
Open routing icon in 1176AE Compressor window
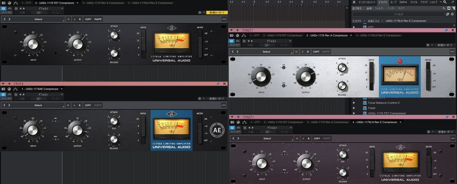click(16, 89)
